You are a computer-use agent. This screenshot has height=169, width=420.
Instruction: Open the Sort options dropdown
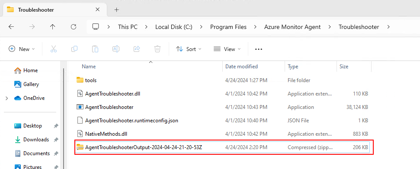[x=189, y=49]
